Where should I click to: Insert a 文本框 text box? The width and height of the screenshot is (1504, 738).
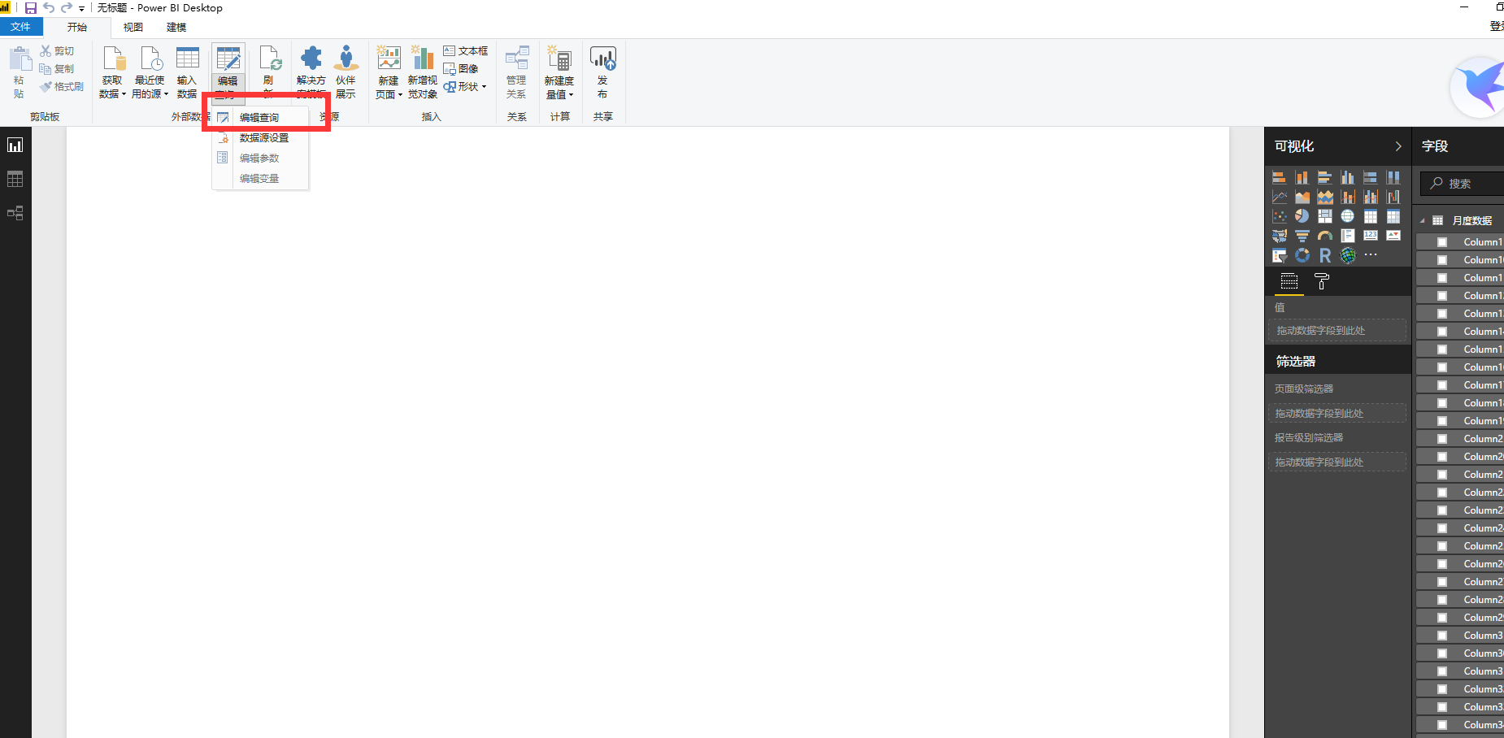point(466,51)
